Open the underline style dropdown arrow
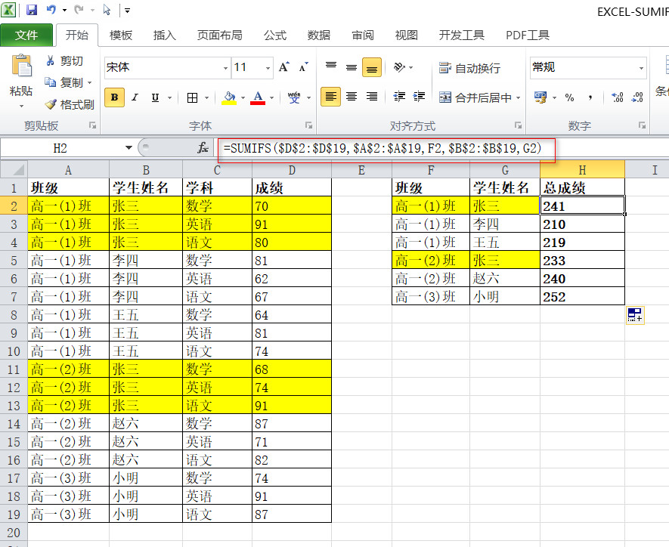This screenshot has width=669, height=547. click(169, 98)
